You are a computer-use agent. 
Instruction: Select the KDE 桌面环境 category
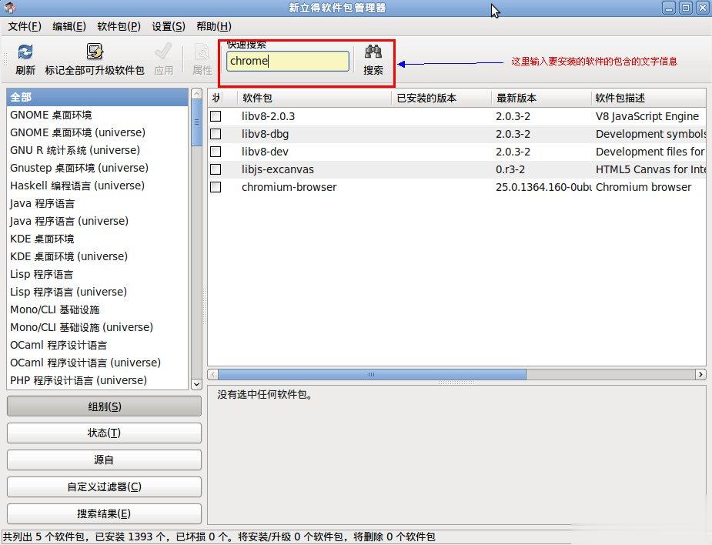[x=97, y=239]
